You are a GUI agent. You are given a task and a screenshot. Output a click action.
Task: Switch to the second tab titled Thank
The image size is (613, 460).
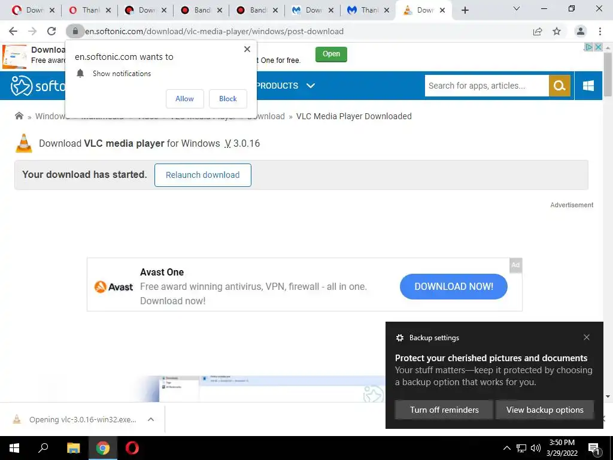pos(89,10)
